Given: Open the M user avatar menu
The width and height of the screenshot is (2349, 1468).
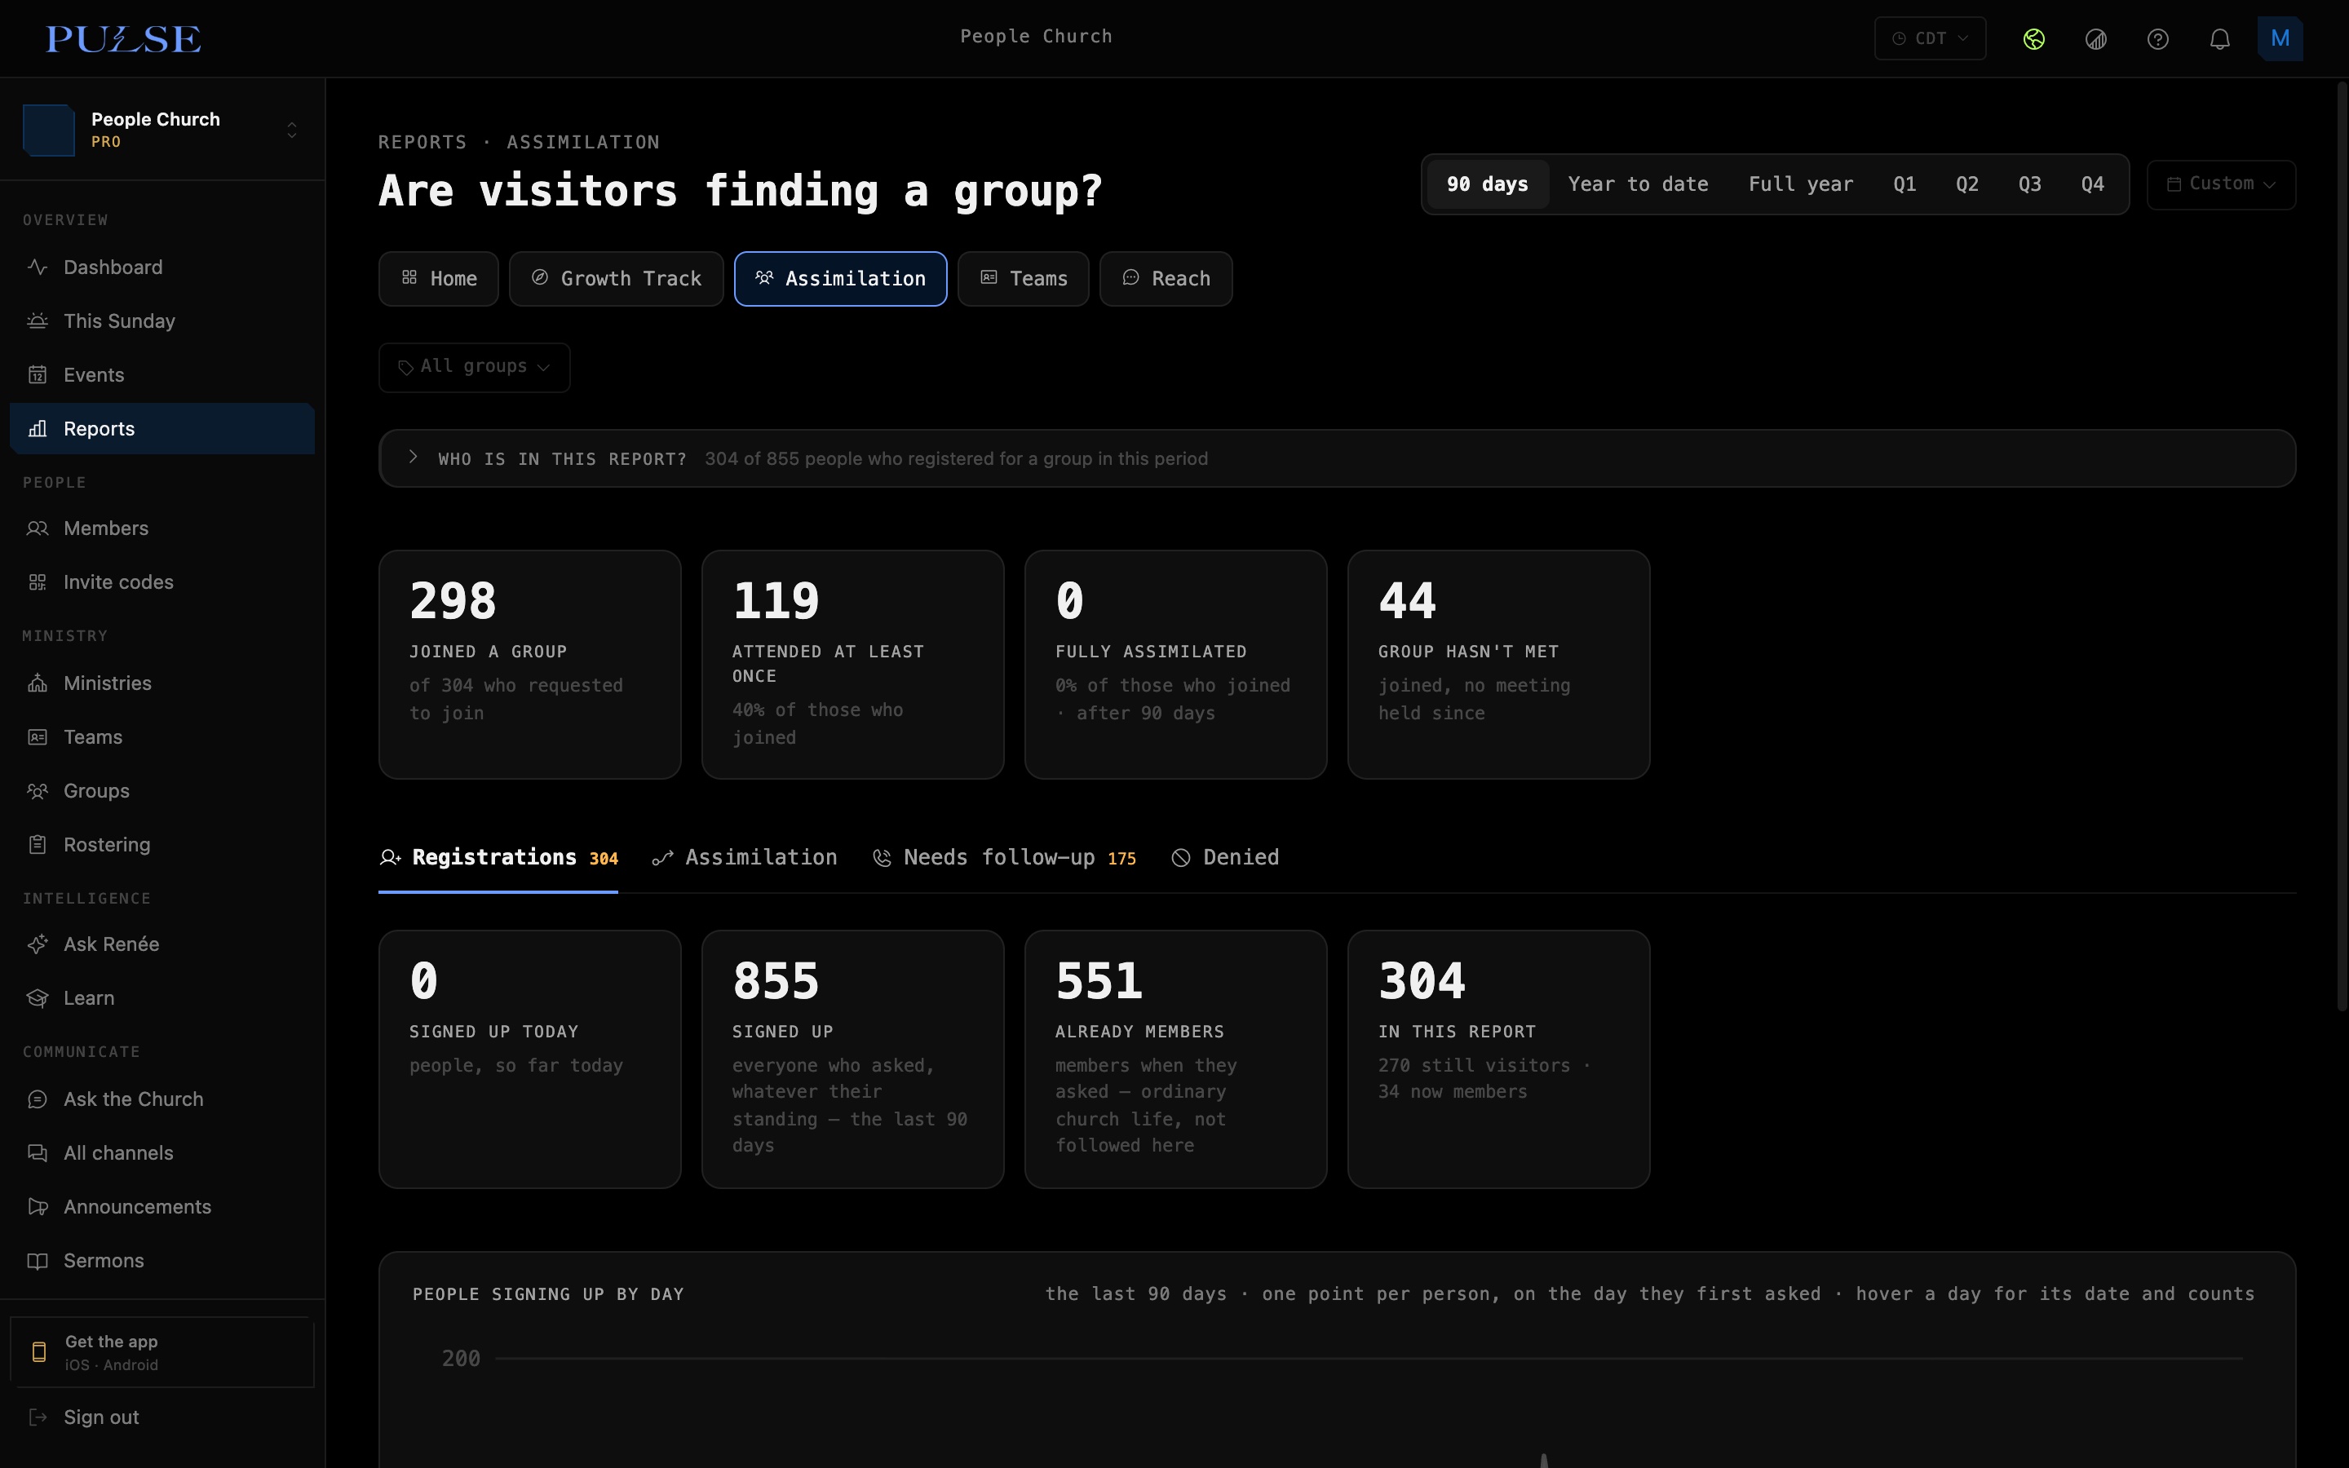Looking at the screenshot, I should 2280,39.
